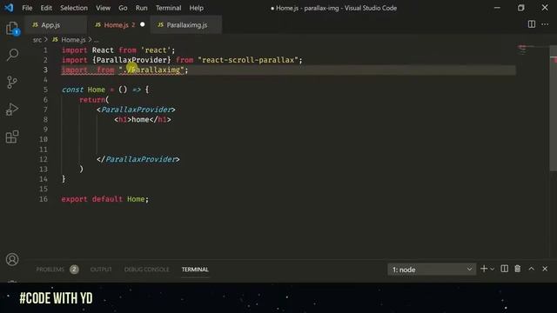Open the Terminal menu
557x313 pixels.
click(168, 8)
